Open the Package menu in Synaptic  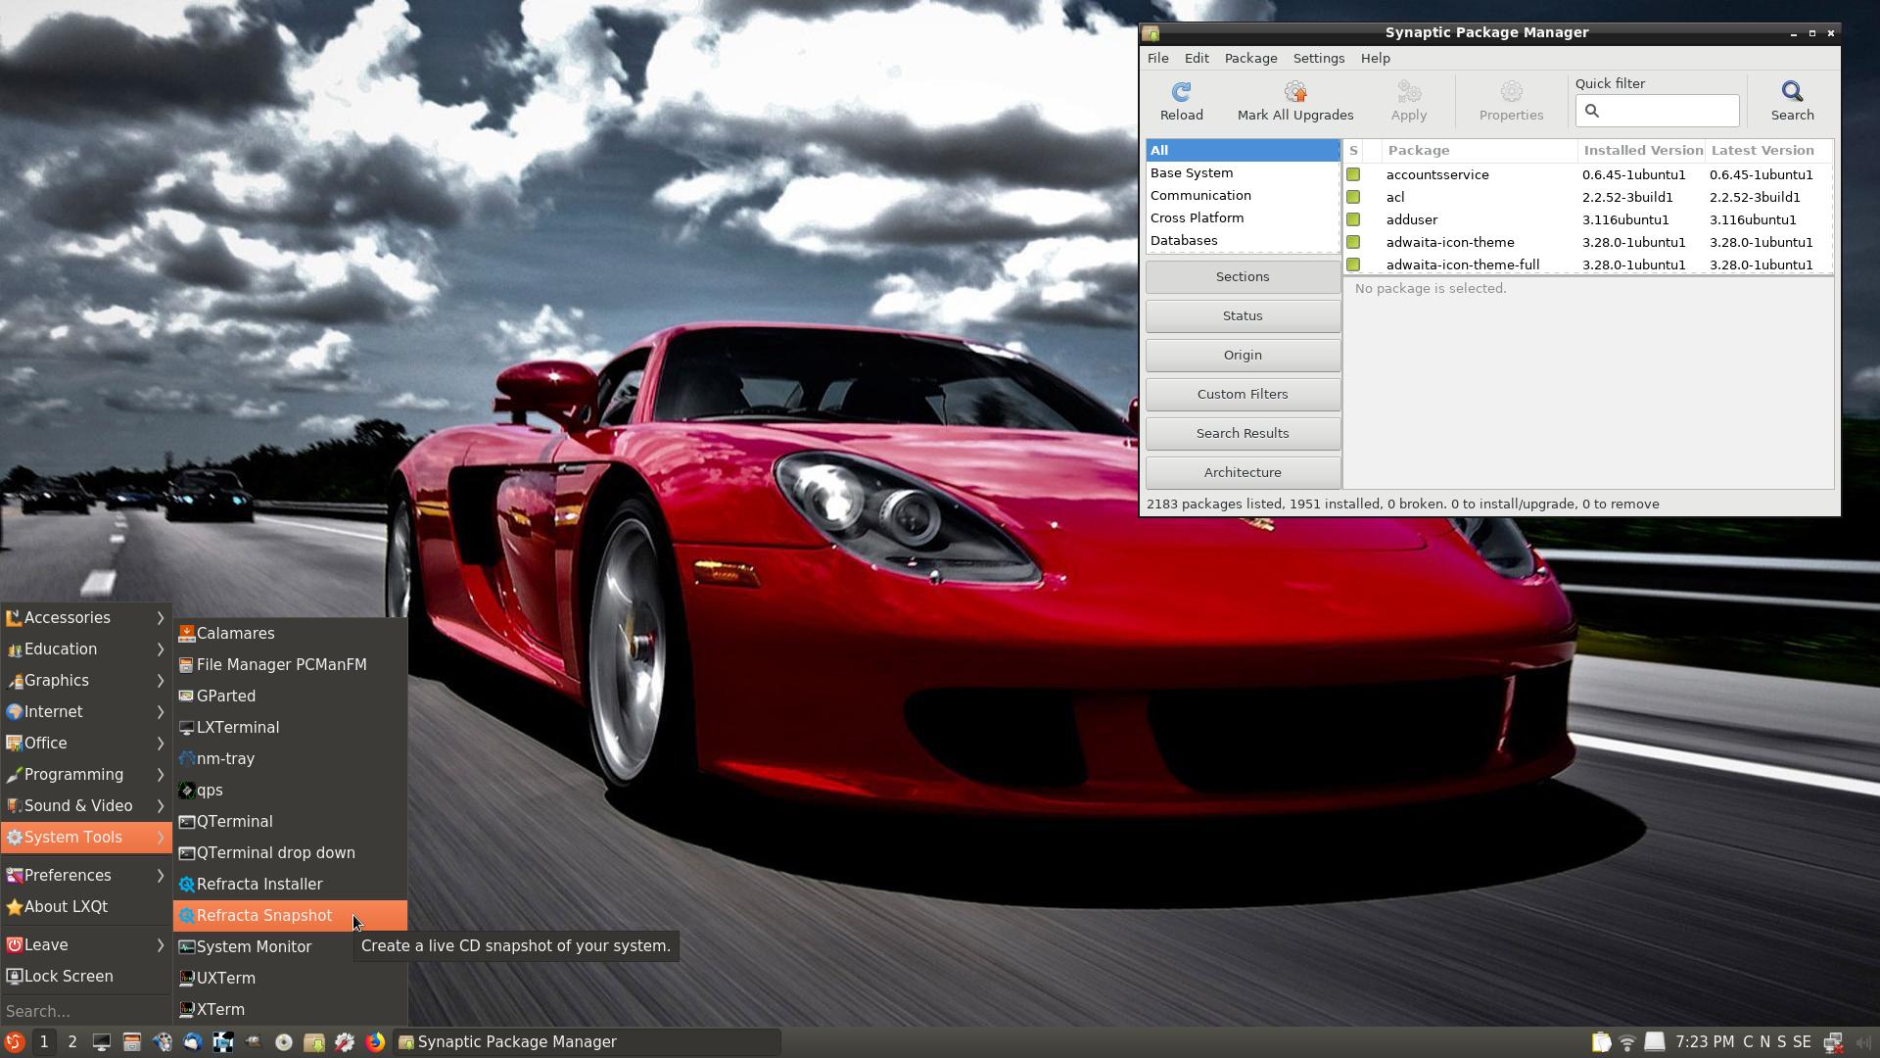coord(1250,59)
